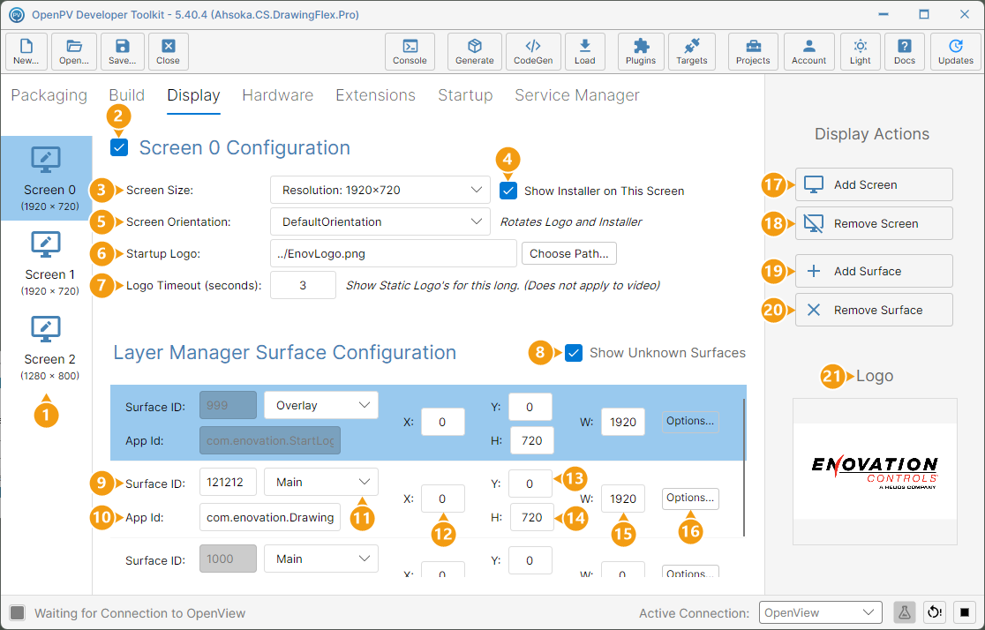This screenshot has width=985, height=630.
Task: Open the Main layer dropdown for surface 1000
Action: [x=321, y=559]
